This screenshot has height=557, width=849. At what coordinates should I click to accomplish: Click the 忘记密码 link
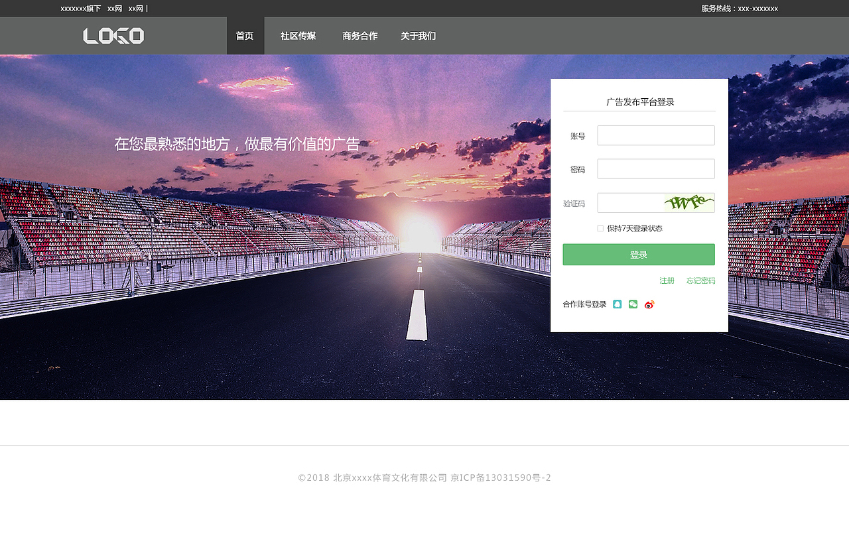tap(700, 280)
